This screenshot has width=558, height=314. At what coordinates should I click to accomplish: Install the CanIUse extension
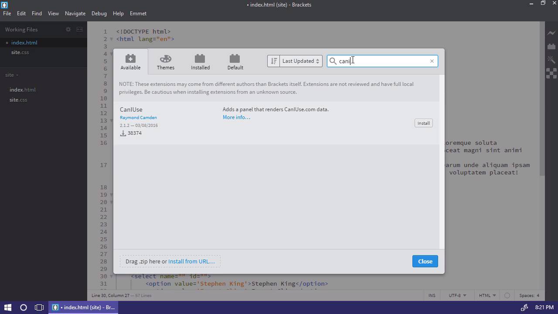(423, 123)
